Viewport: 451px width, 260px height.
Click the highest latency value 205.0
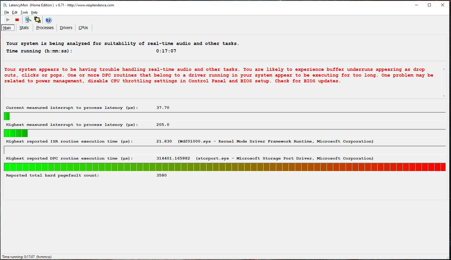tap(163, 125)
